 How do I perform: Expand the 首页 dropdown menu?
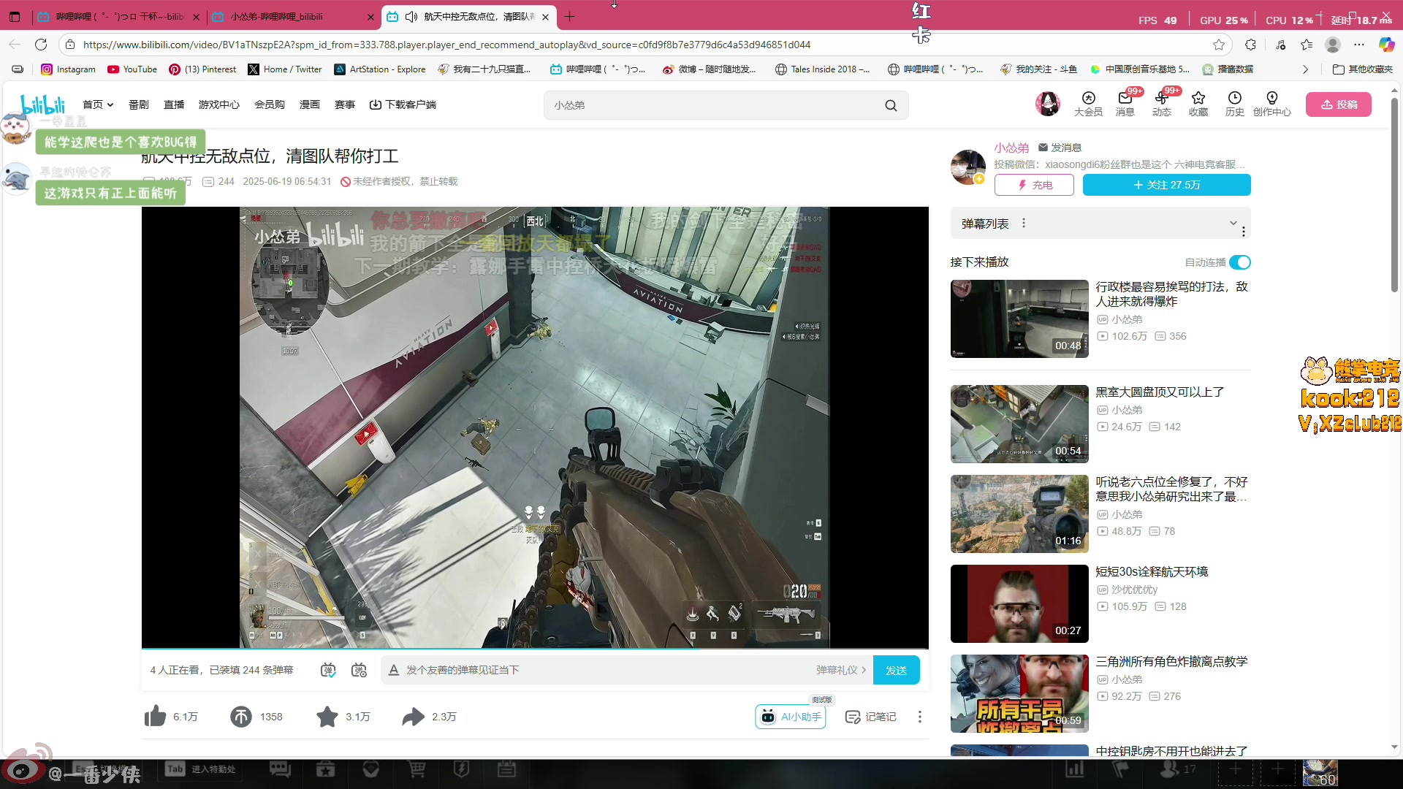(98, 104)
